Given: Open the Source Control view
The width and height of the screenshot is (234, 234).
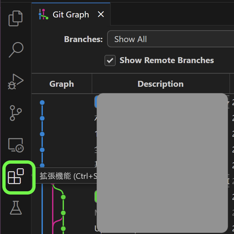Looking at the screenshot, I should pos(15,113).
